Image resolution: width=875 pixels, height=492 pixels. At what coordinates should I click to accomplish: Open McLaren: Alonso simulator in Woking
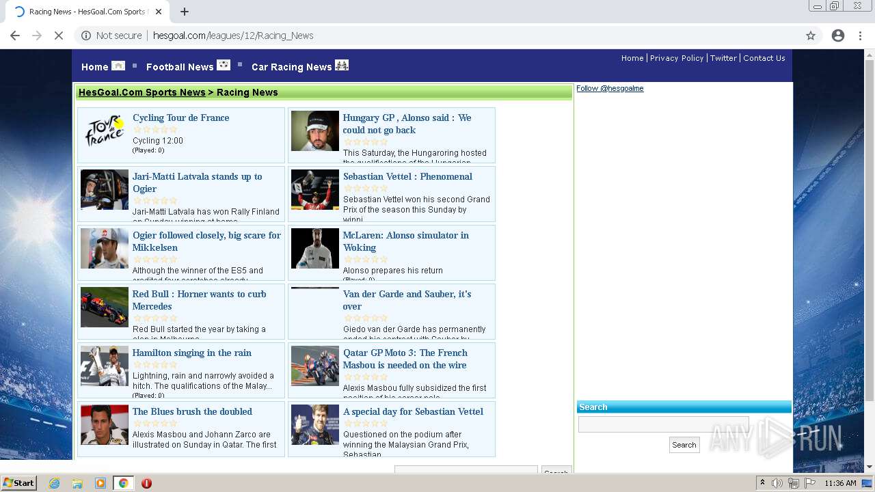pyautogui.click(x=406, y=241)
